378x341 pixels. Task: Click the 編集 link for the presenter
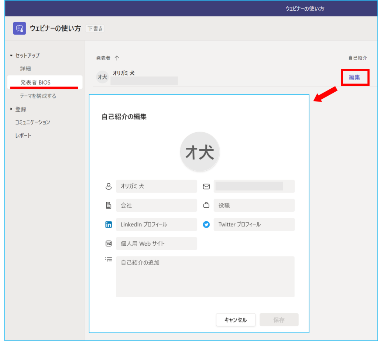pos(354,78)
